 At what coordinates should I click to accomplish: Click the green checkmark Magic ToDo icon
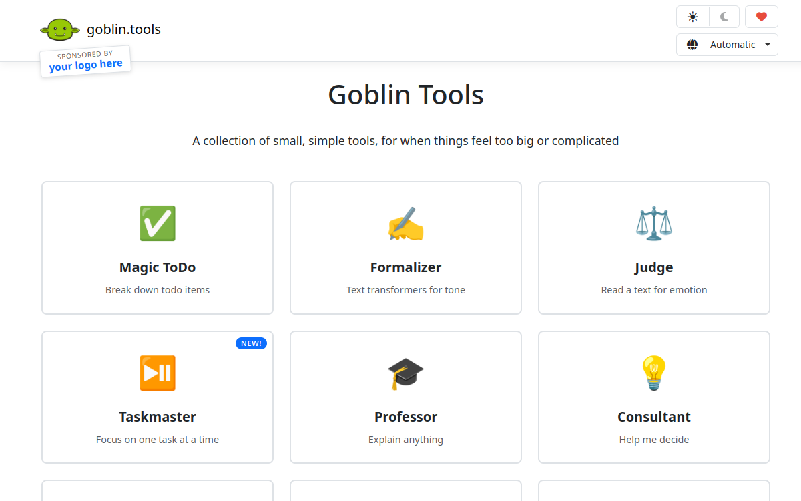point(158,224)
